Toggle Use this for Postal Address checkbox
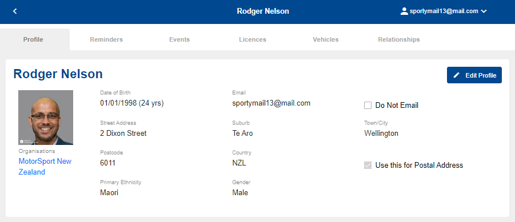Viewport: 515px width, 222px height. [368, 165]
